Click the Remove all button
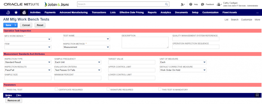Image resolution: width=262 pixels, height=104 pixels. tap(14, 101)
